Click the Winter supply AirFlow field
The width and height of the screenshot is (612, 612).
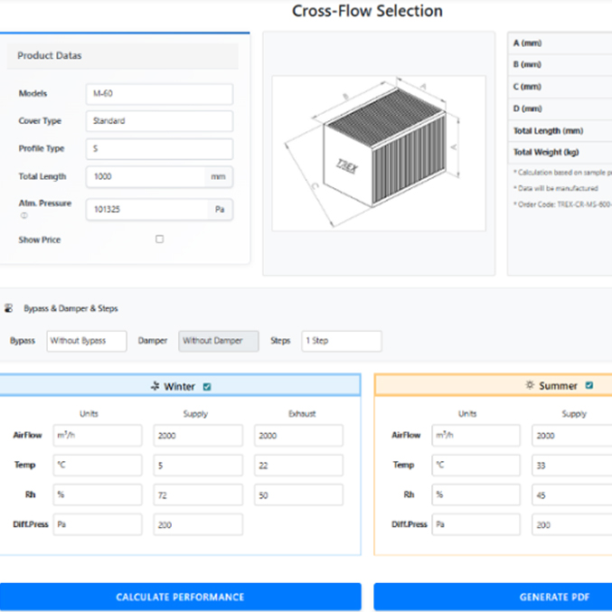(x=198, y=435)
